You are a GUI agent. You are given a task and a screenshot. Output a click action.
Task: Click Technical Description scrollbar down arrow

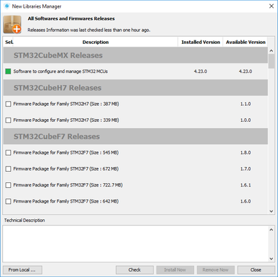(271, 259)
